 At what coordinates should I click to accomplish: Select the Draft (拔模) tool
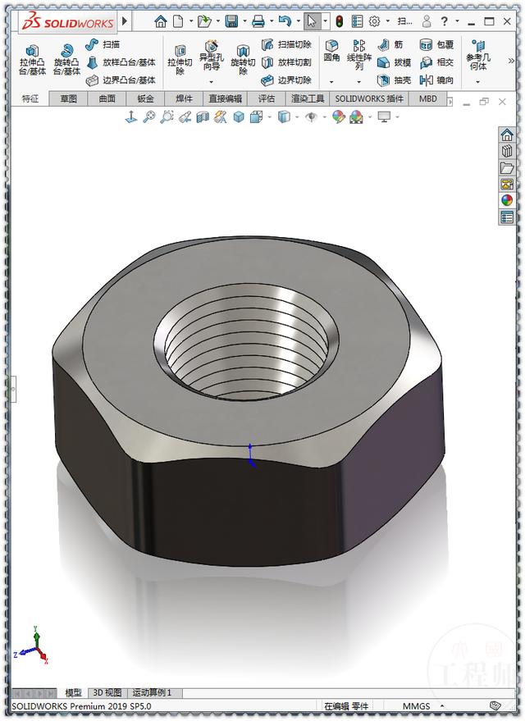click(394, 62)
